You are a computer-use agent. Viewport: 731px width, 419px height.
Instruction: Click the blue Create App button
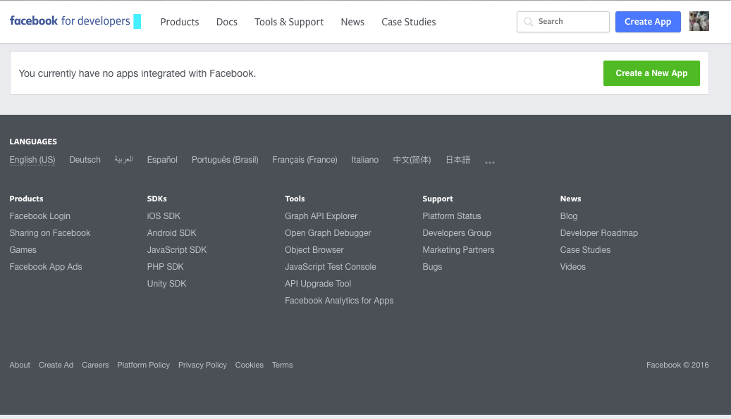(648, 21)
